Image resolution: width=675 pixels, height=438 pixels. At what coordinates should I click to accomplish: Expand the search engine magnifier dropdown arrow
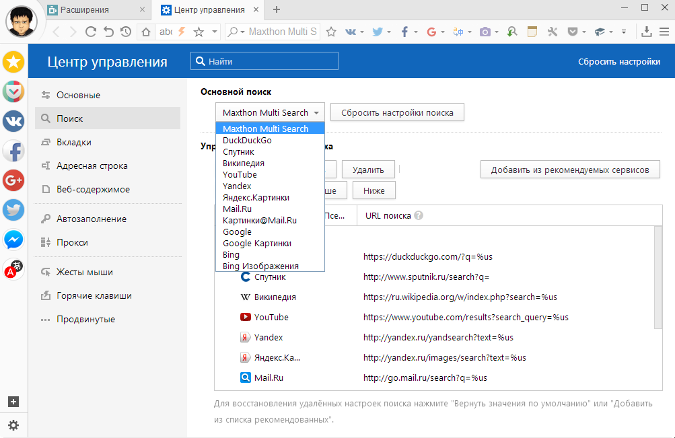[x=243, y=32]
